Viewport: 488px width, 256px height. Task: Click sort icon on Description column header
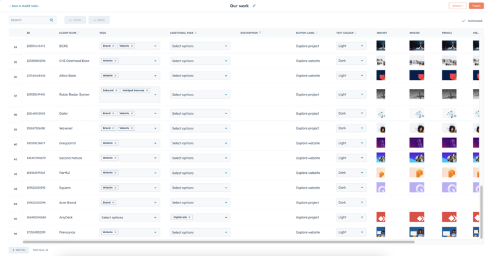tap(260, 33)
